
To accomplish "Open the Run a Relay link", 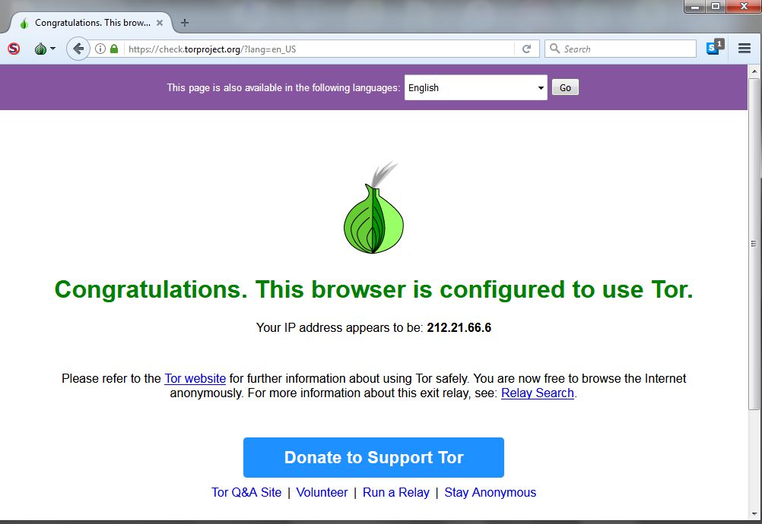I will [x=396, y=492].
